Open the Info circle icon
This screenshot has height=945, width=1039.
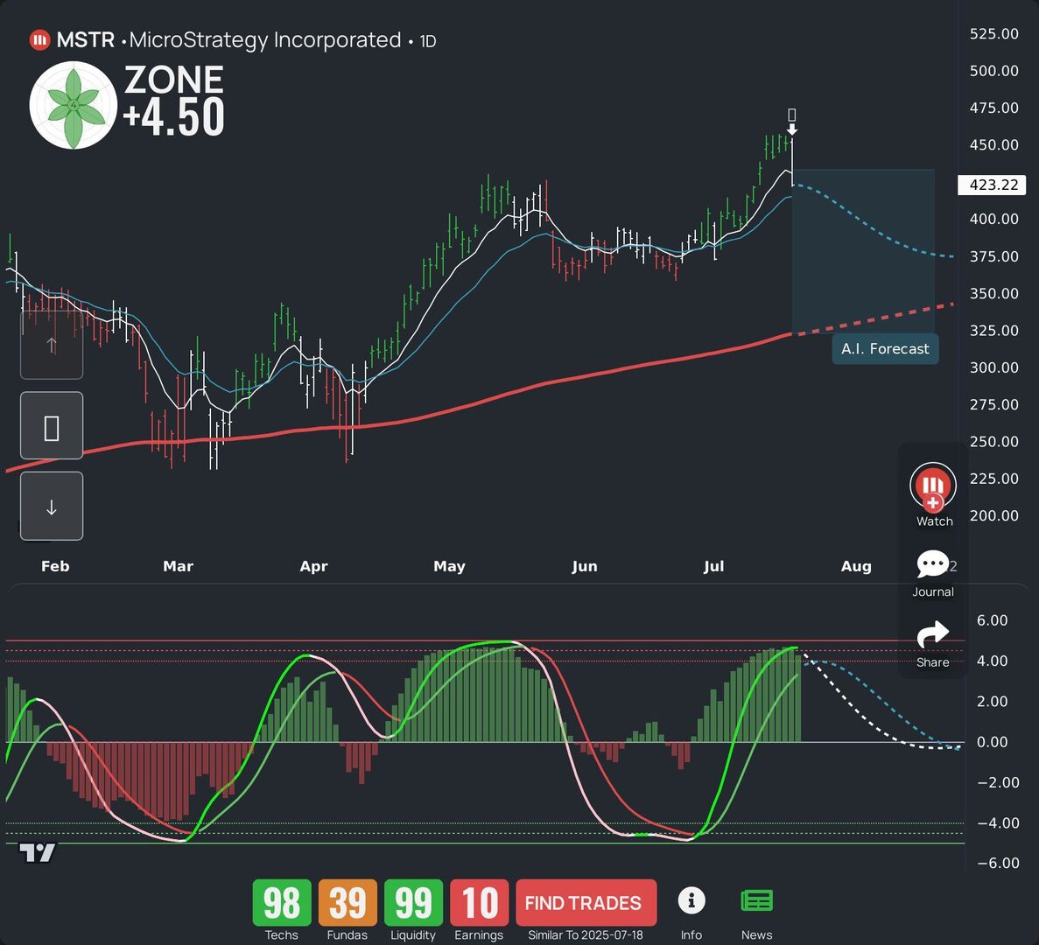(x=691, y=900)
